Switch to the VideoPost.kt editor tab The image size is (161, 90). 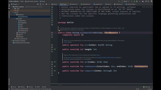tap(118, 4)
